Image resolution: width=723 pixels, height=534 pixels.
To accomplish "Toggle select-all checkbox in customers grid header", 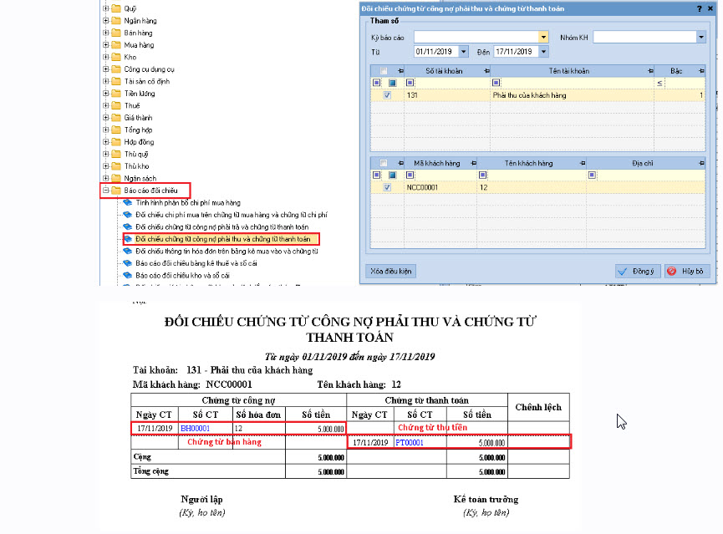I will click(x=384, y=163).
